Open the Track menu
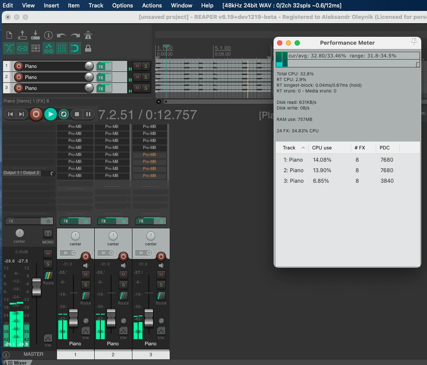This screenshot has width=427, height=365. click(96, 5)
